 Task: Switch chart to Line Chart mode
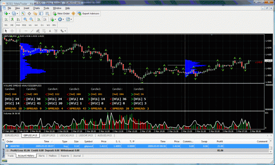(x=18, y=19)
